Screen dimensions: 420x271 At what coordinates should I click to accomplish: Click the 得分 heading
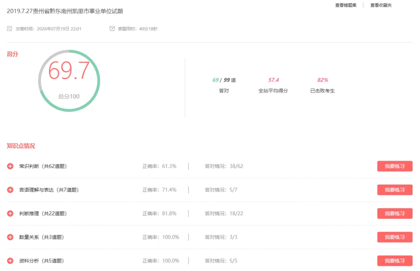pyautogui.click(x=12, y=54)
